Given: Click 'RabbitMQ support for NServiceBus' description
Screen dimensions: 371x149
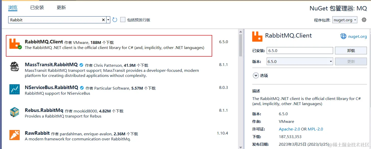Looking at the screenshot, I should tap(57, 93).
